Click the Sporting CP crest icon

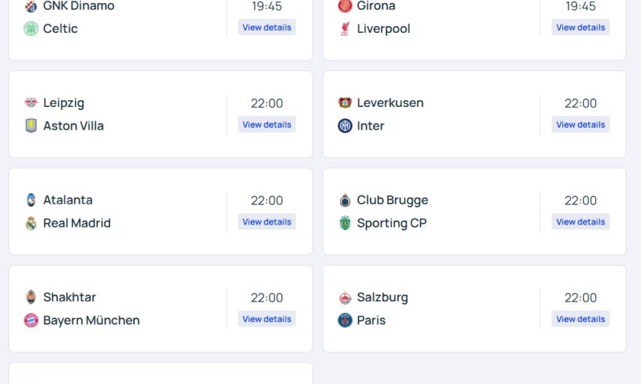345,223
